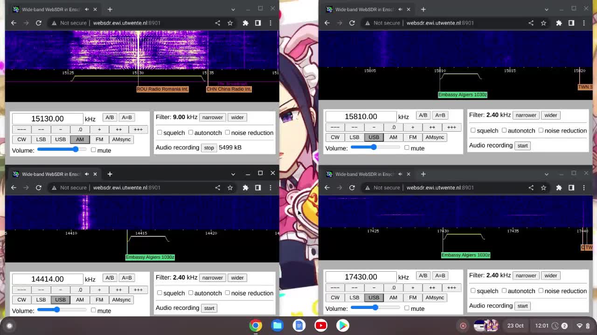The height and width of the screenshot is (335, 597).
Task: Click the A/B button in 17430.00 kHz window
Action: [x=423, y=275]
